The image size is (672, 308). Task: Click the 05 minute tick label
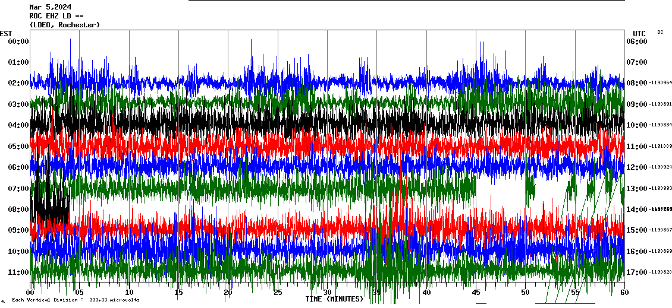pos(80,293)
